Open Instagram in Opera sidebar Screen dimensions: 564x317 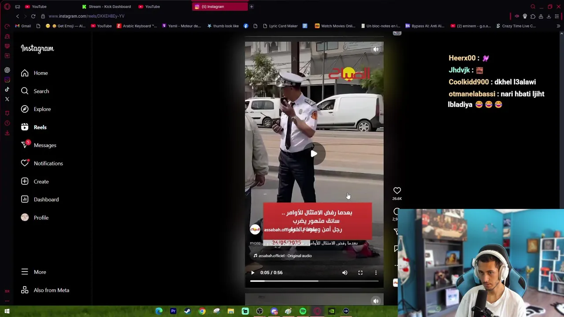(x=7, y=80)
